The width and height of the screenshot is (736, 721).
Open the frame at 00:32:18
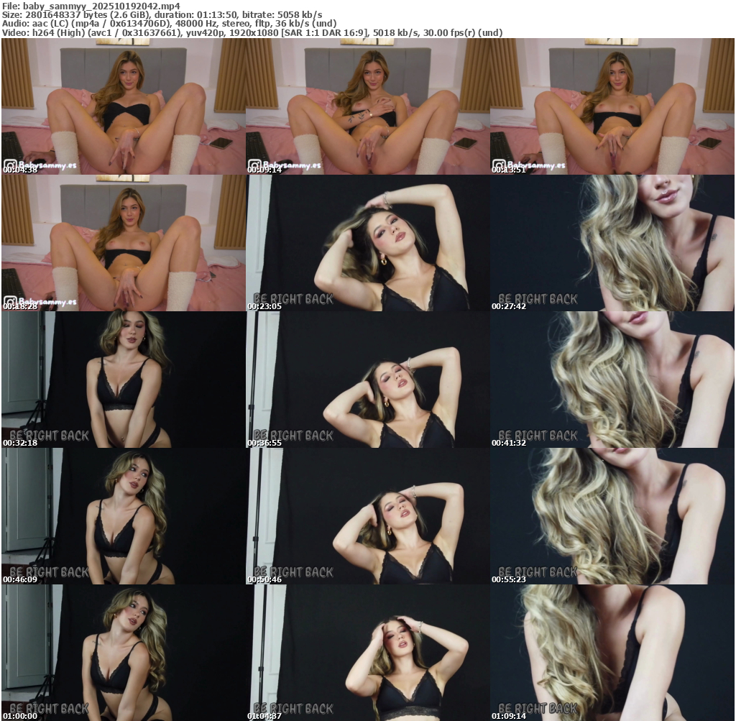(x=123, y=380)
